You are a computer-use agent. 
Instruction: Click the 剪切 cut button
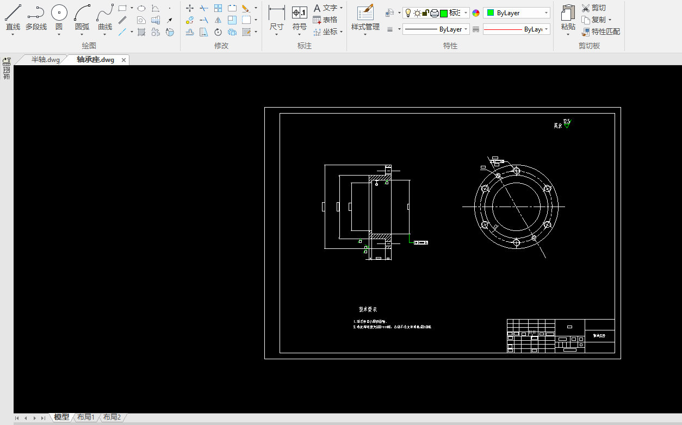pyautogui.click(x=593, y=8)
